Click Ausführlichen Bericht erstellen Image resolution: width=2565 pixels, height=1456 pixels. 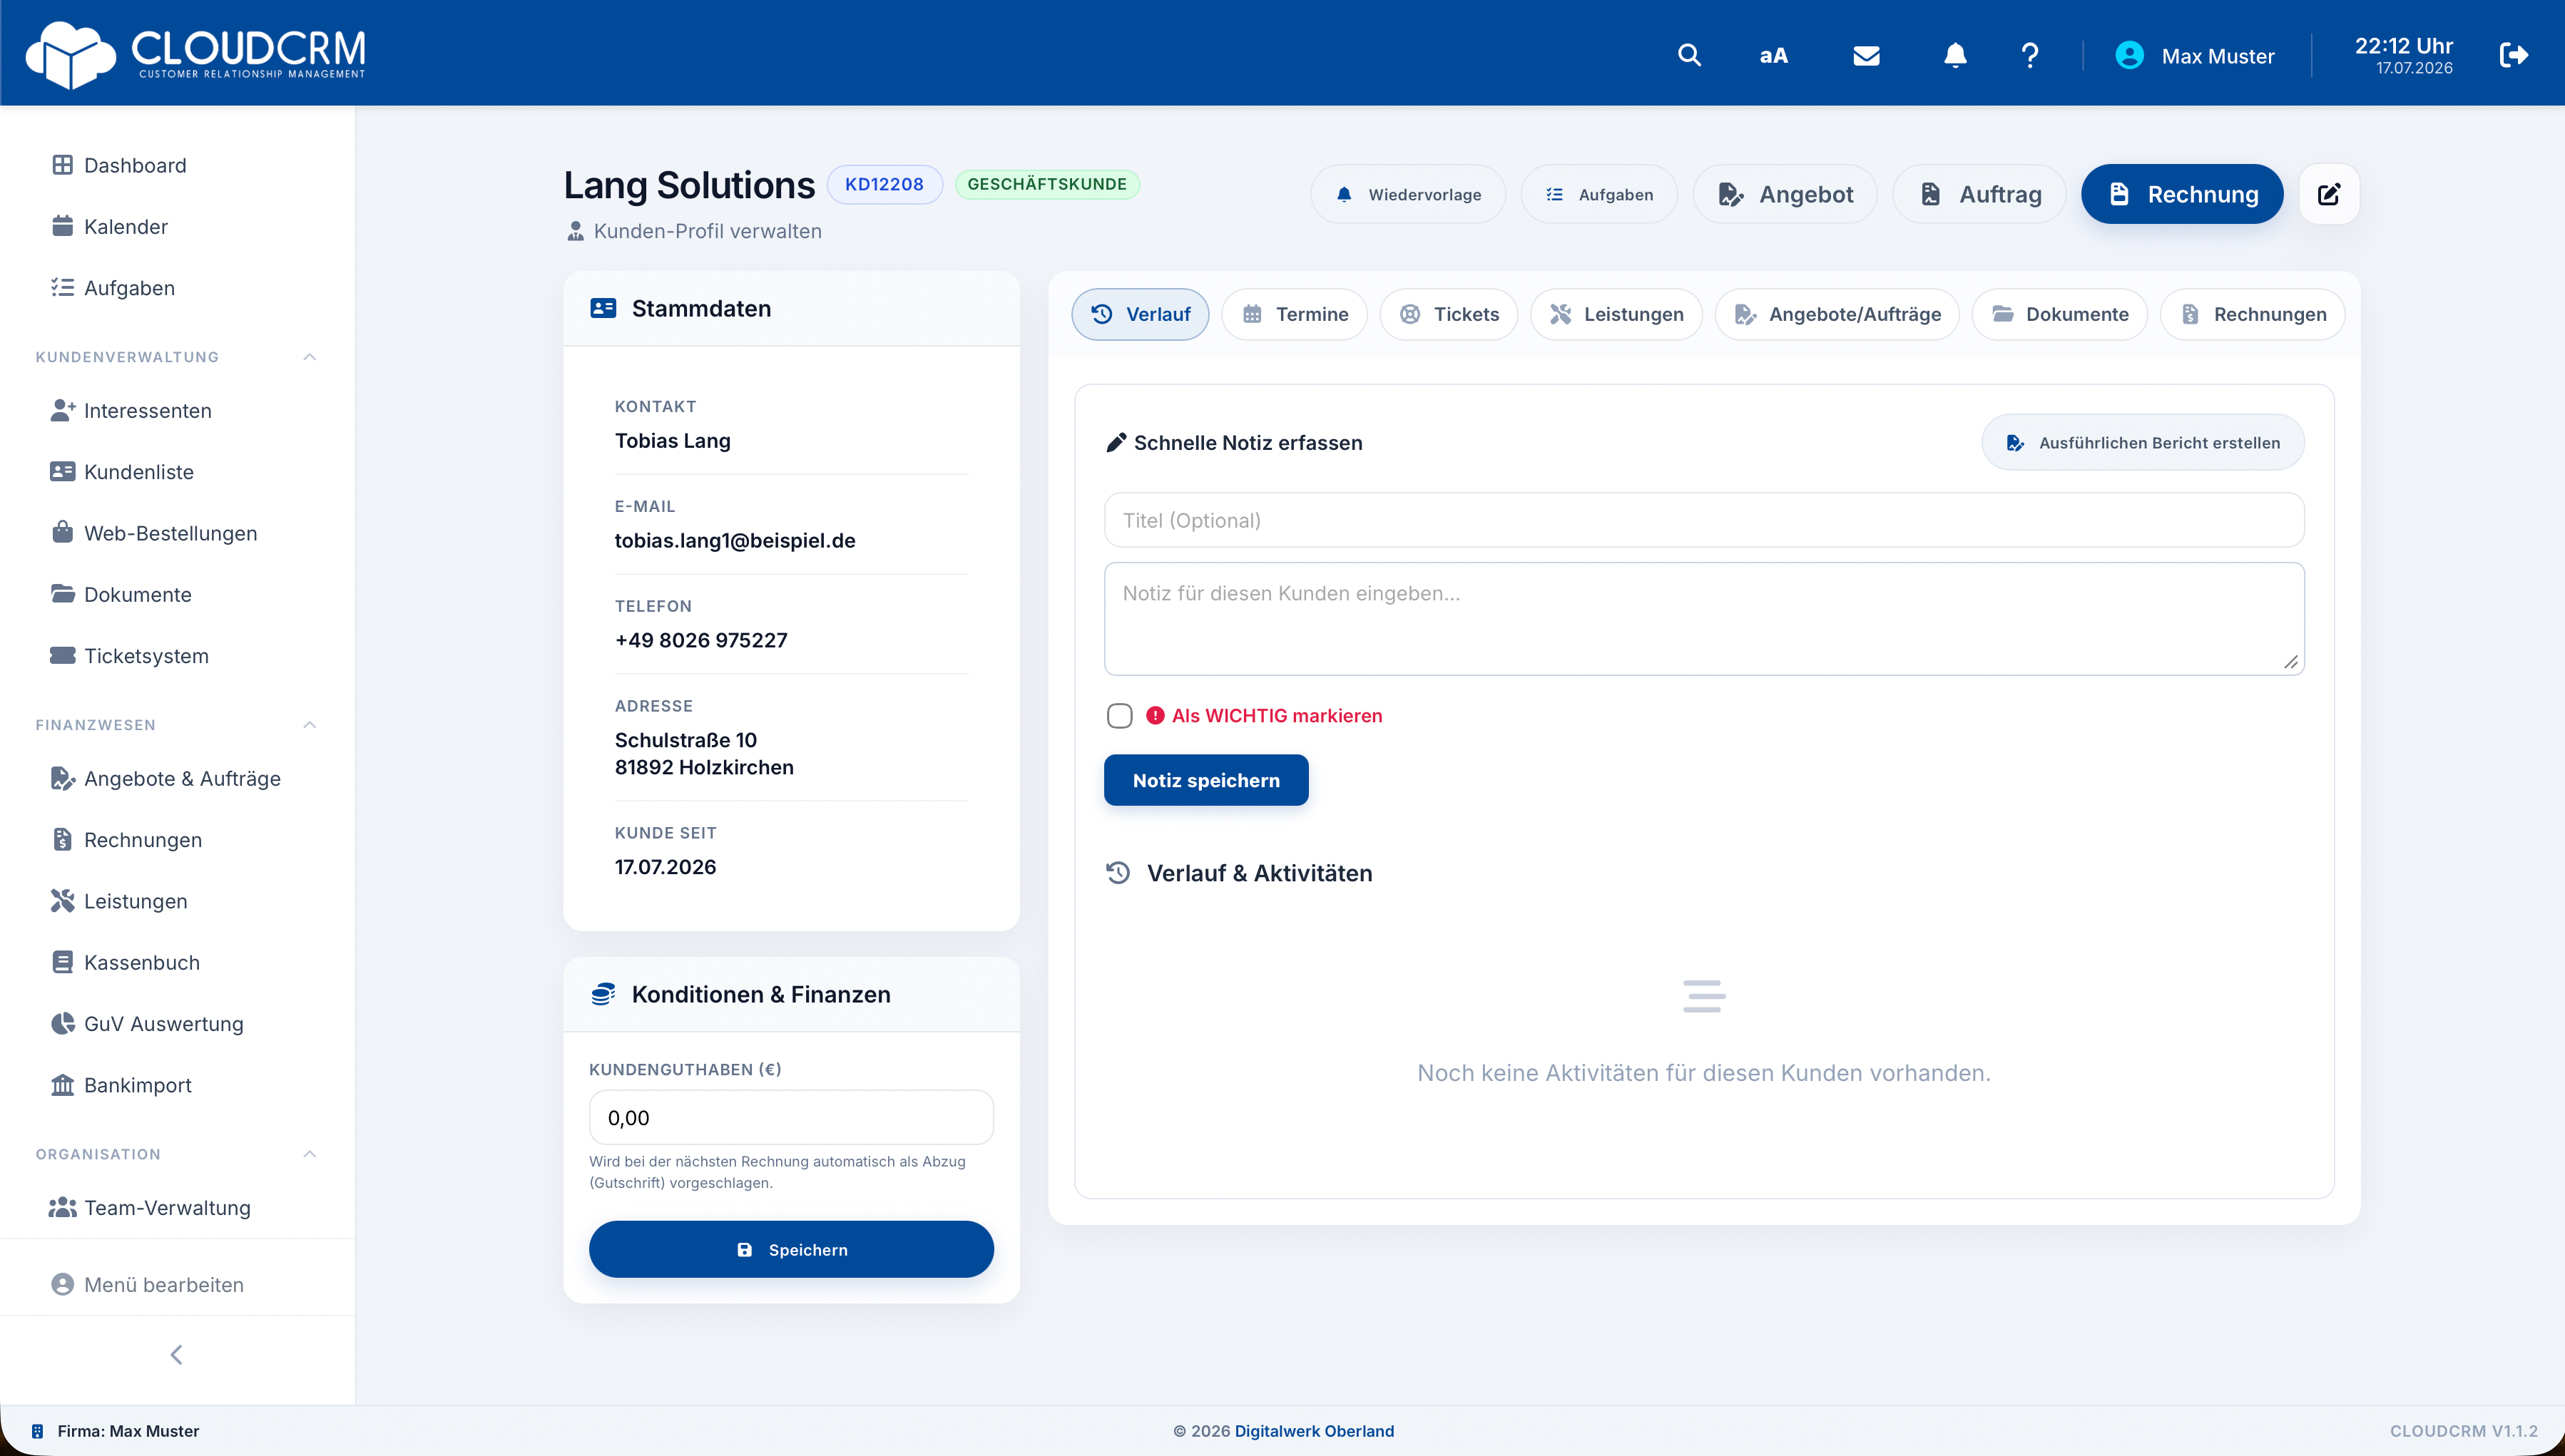(x=2144, y=442)
